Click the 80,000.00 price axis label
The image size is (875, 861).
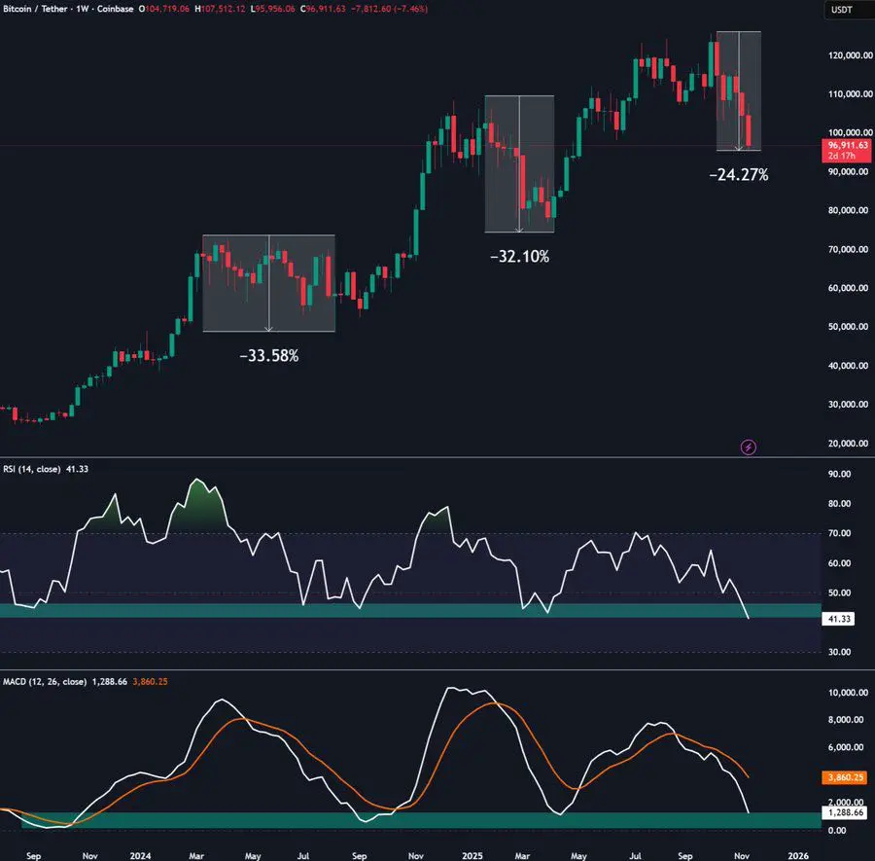pyautogui.click(x=848, y=210)
